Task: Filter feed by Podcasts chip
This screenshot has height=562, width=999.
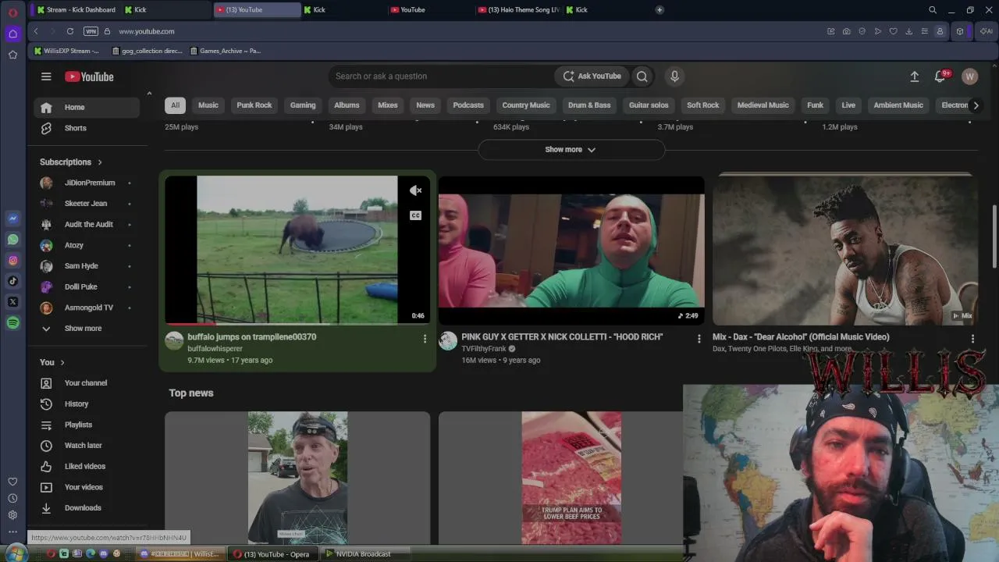Action: coord(468,105)
